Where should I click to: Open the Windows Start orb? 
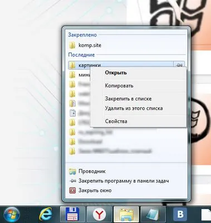pos(12,215)
